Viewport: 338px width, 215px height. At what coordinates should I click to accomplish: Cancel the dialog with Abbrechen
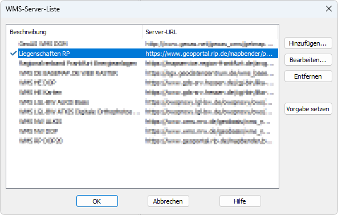click(x=168, y=201)
